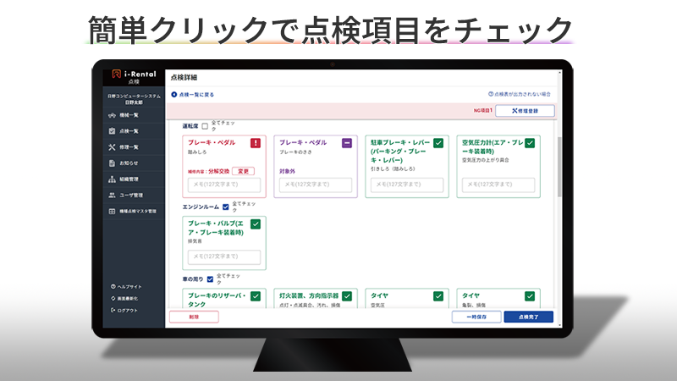677x381 pixels.
Task: Click the wrench icon beside 修理一覧
Action: coord(112,147)
